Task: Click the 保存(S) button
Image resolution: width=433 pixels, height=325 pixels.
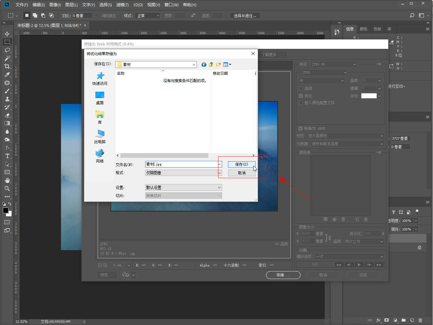Action: (x=242, y=164)
